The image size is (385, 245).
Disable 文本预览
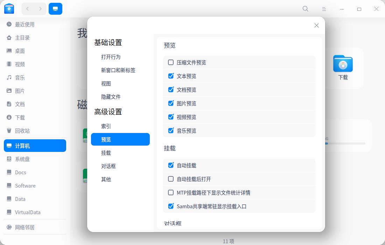[x=171, y=76]
